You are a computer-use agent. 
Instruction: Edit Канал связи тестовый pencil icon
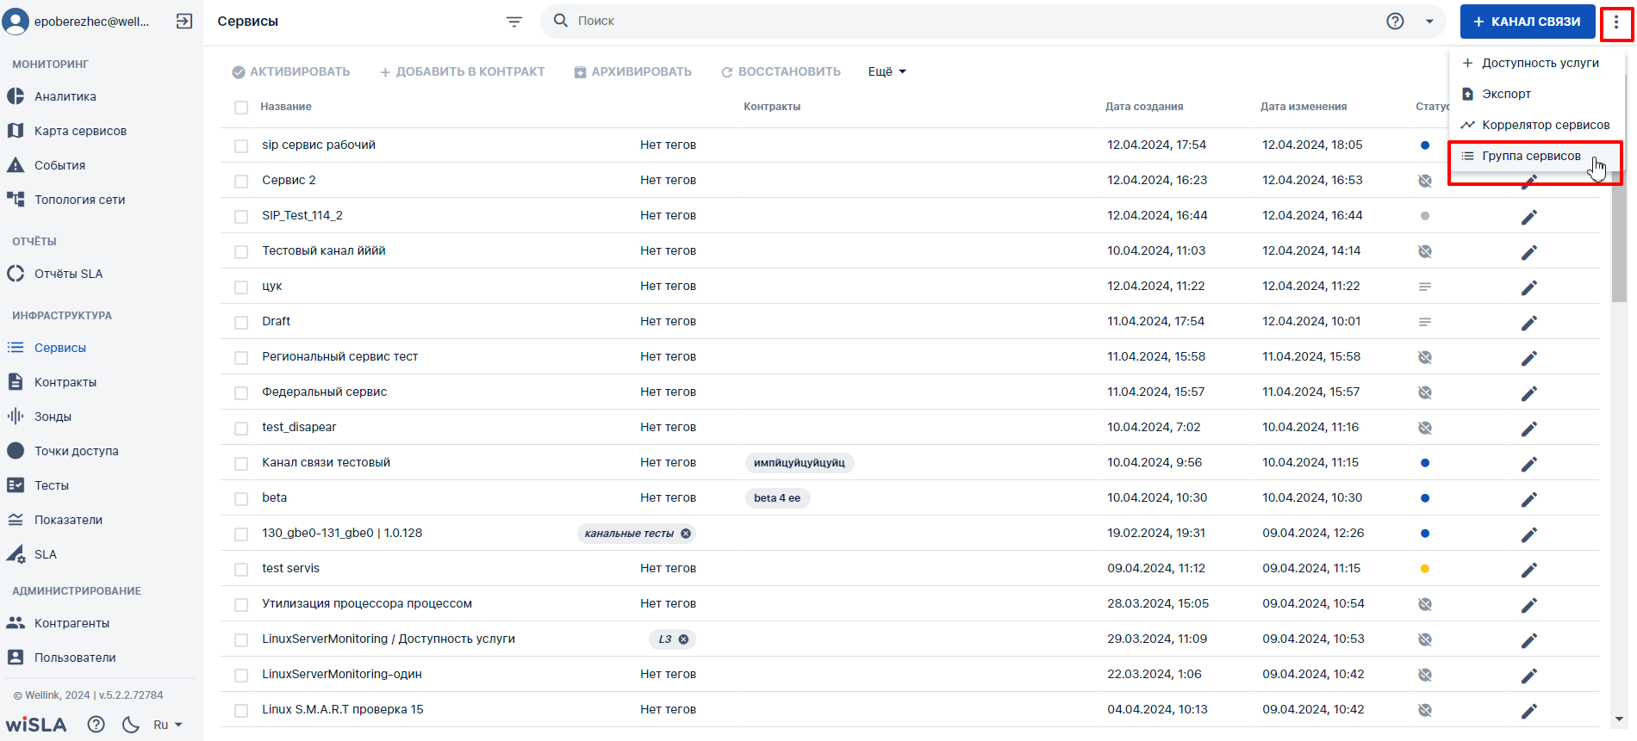coord(1529,464)
